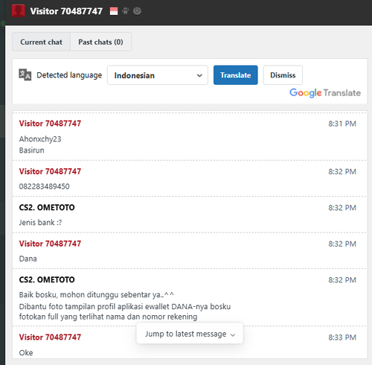Click the gray browser icon in header

(x=137, y=11)
